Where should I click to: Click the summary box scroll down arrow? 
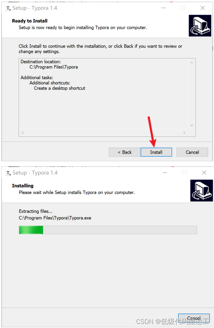pyautogui.click(x=192, y=125)
